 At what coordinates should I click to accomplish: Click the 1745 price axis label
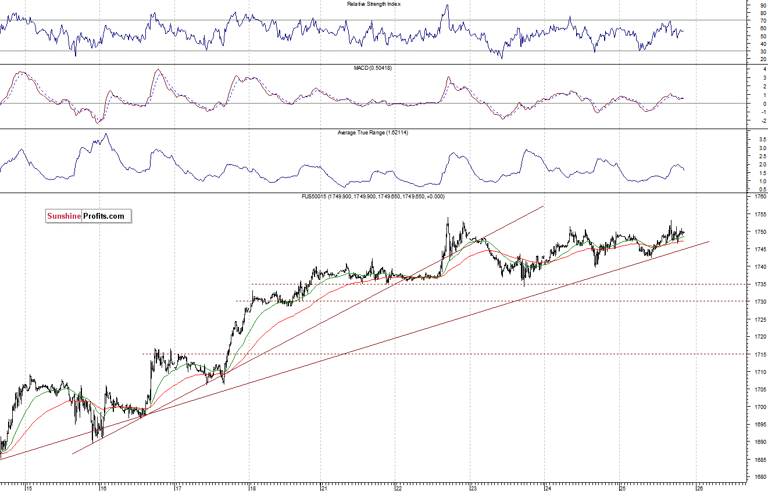(x=759, y=249)
